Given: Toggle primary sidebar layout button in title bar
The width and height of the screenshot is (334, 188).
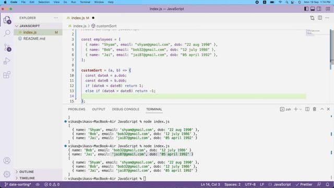Looking at the screenshot, I should (306, 9).
